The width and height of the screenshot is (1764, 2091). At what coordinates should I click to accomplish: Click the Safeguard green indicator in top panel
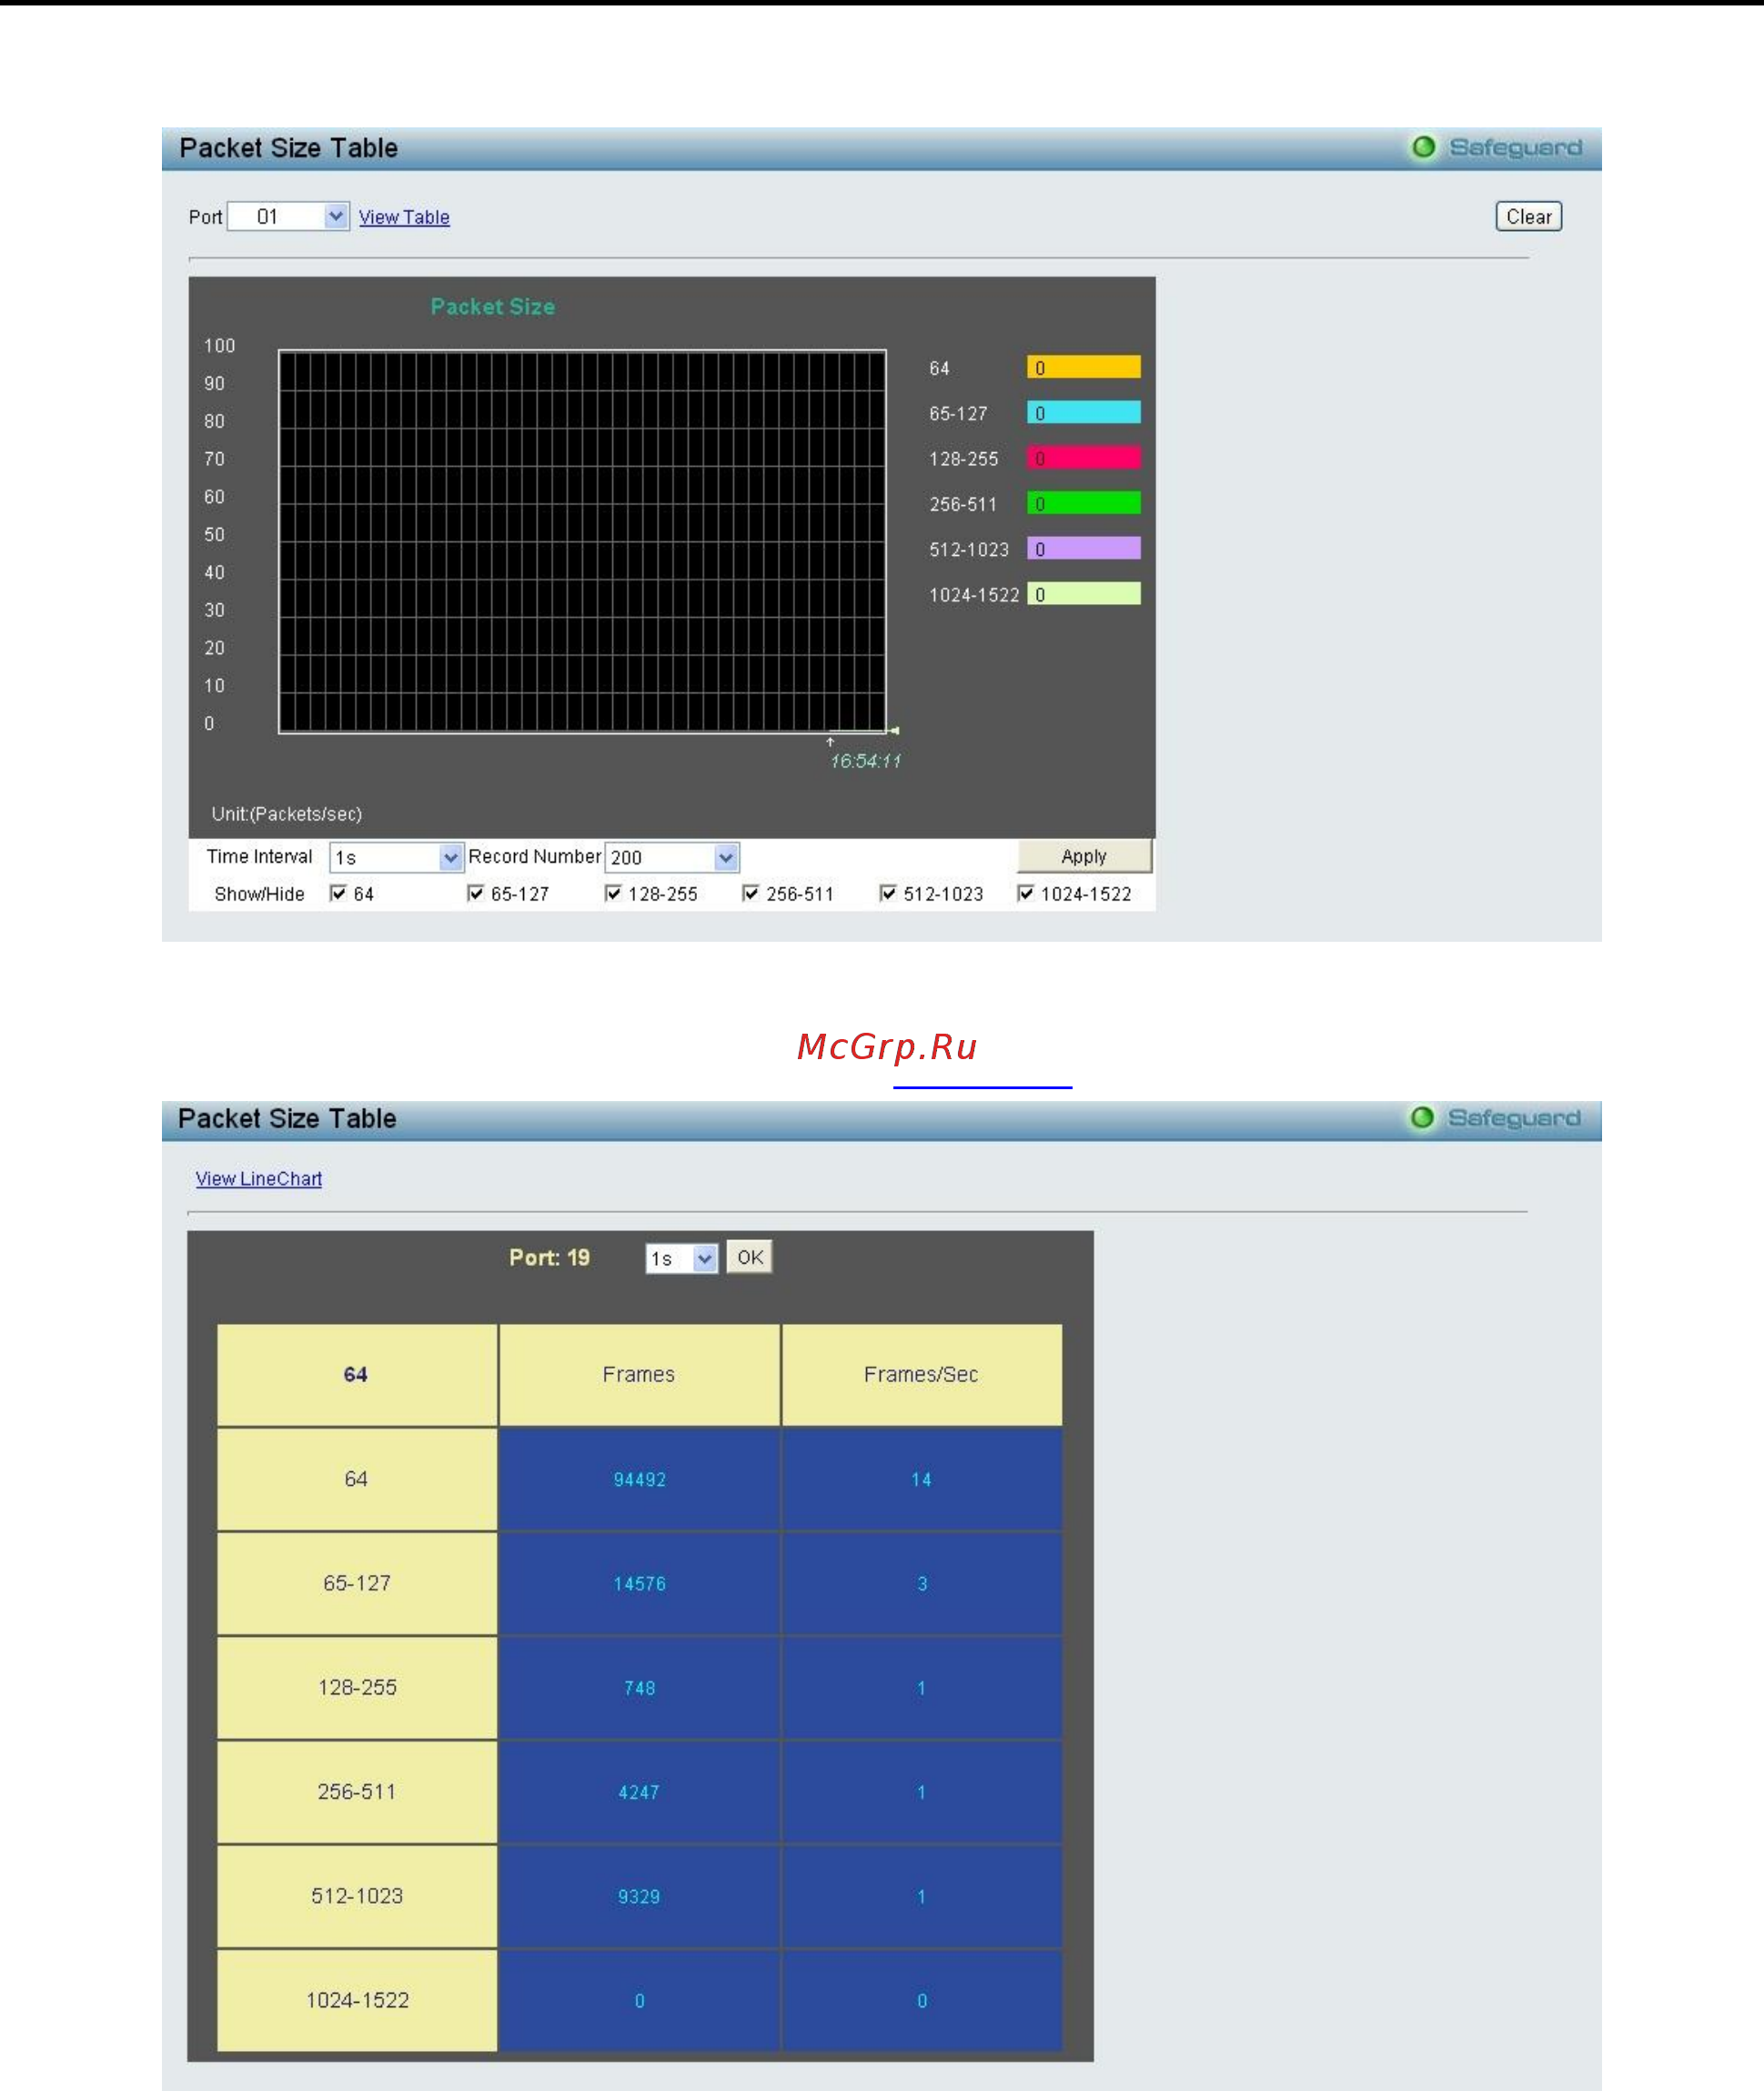click(x=1423, y=147)
